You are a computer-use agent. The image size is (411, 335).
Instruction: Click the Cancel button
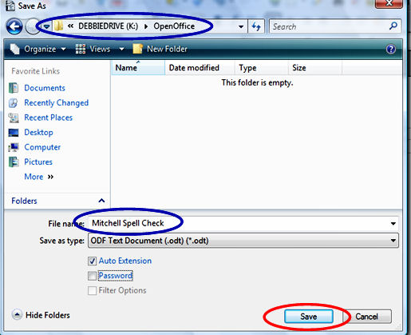coord(367,317)
